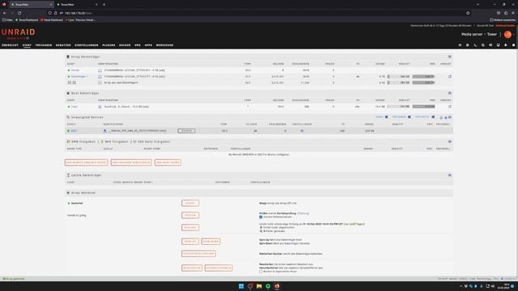Bookmark page with star icon

(468, 13)
